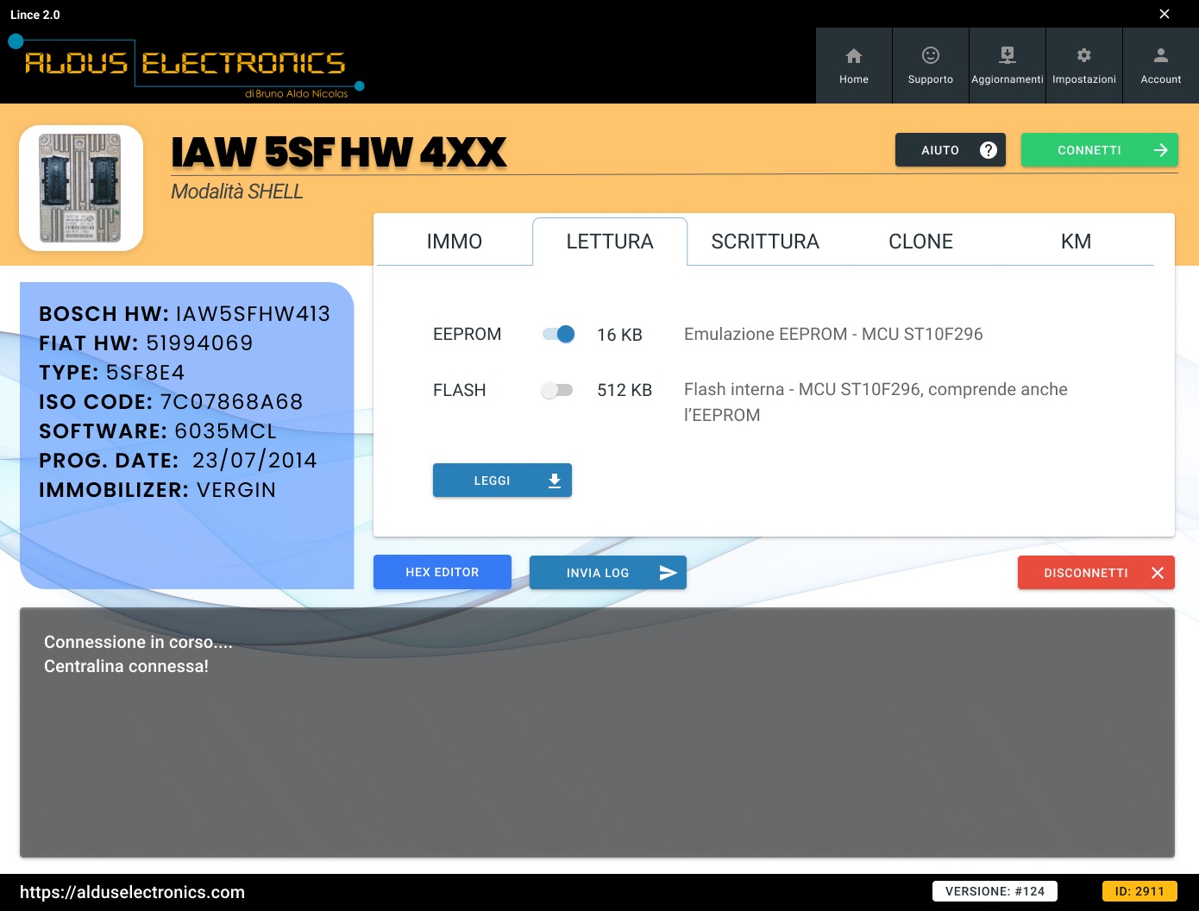The height and width of the screenshot is (911, 1199).
Task: Open the alduselectronics.com link
Action: tap(132, 892)
